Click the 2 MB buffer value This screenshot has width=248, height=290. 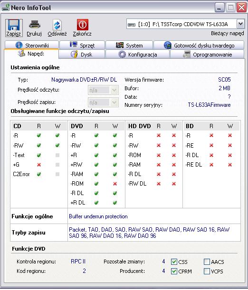coord(224,88)
